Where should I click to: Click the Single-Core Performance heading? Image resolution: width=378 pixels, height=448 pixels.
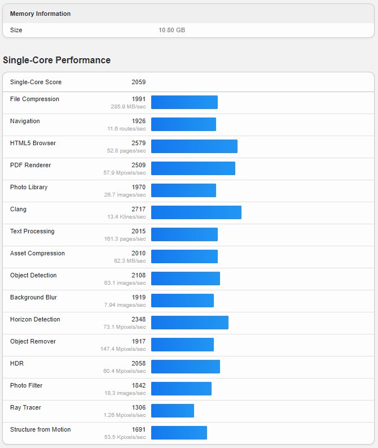pos(56,60)
